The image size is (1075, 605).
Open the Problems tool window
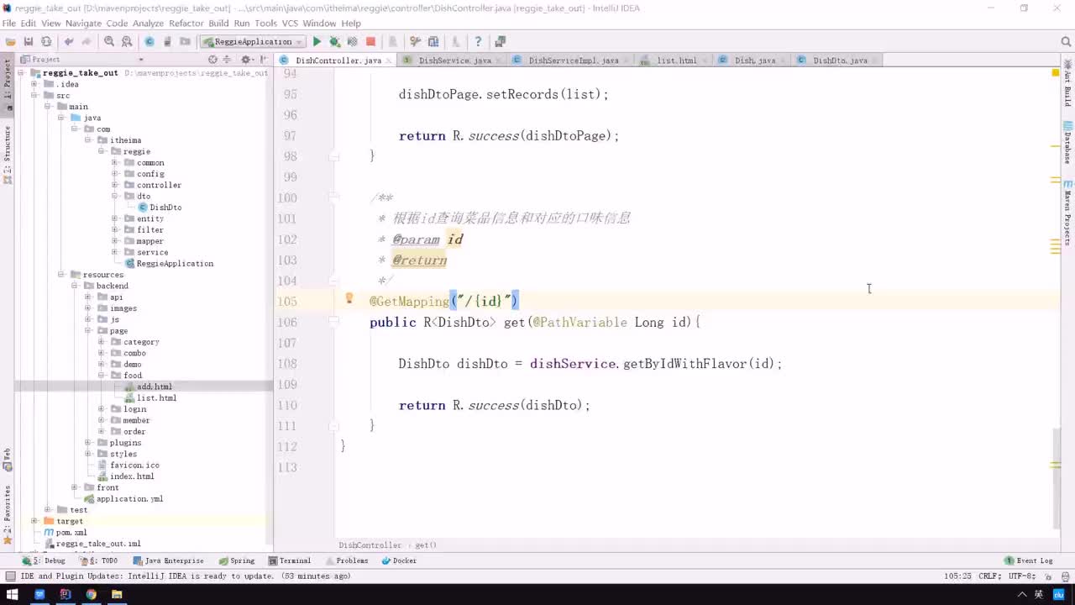(347, 560)
